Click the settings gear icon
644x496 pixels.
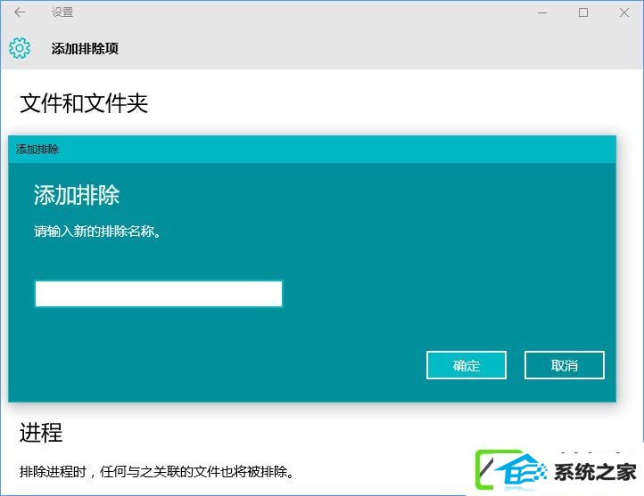(20, 48)
